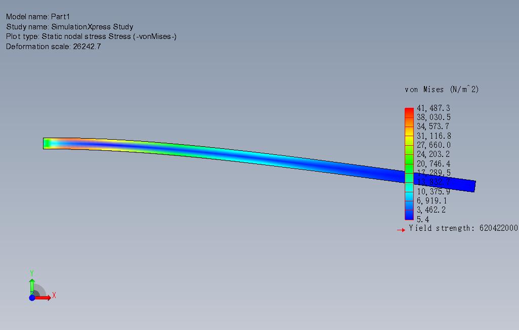Click the legend value 38,030.5
The image size is (519, 330).
434,117
